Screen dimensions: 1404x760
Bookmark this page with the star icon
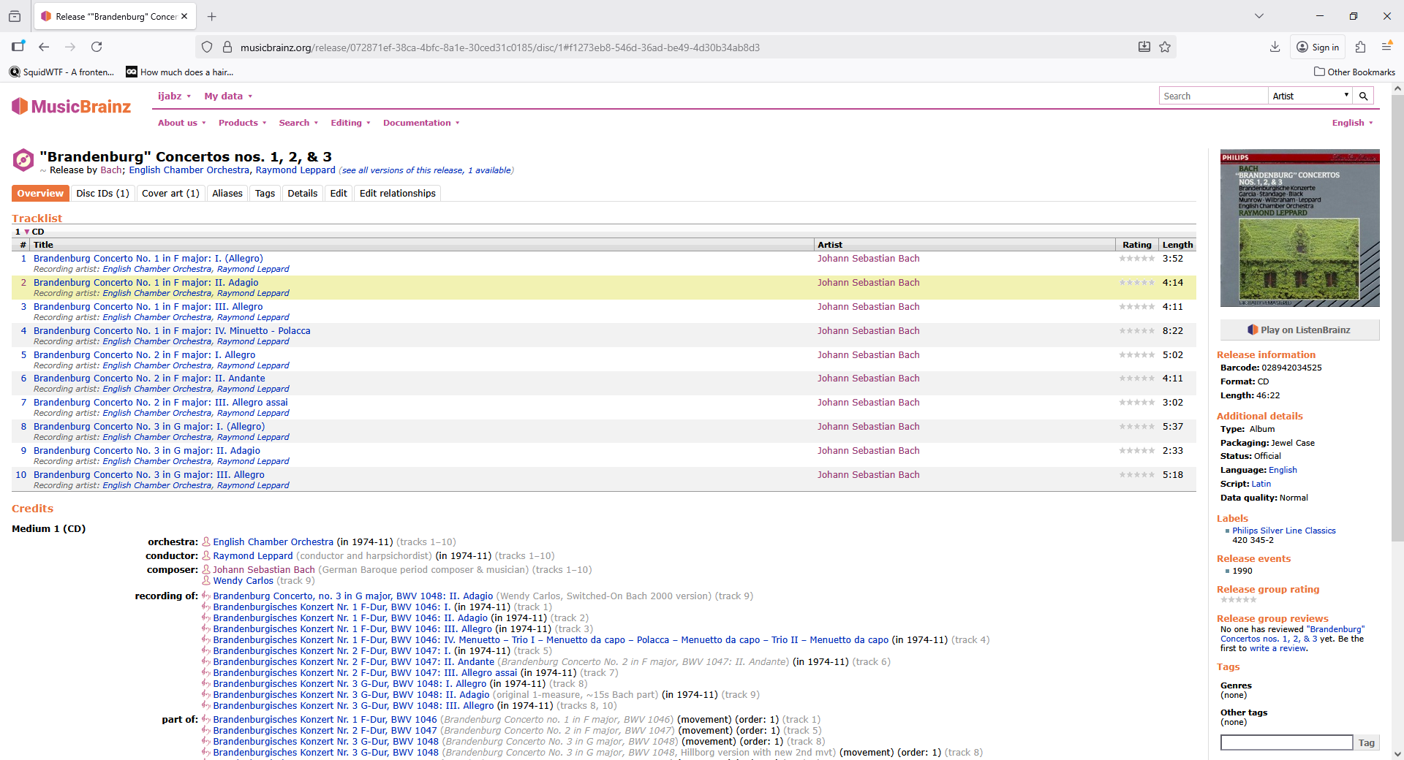point(1165,47)
